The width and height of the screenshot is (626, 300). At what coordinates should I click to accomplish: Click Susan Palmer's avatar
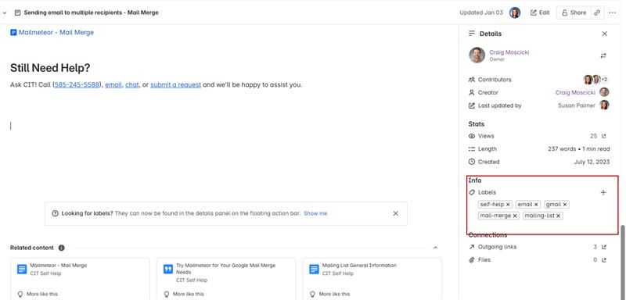(604, 105)
